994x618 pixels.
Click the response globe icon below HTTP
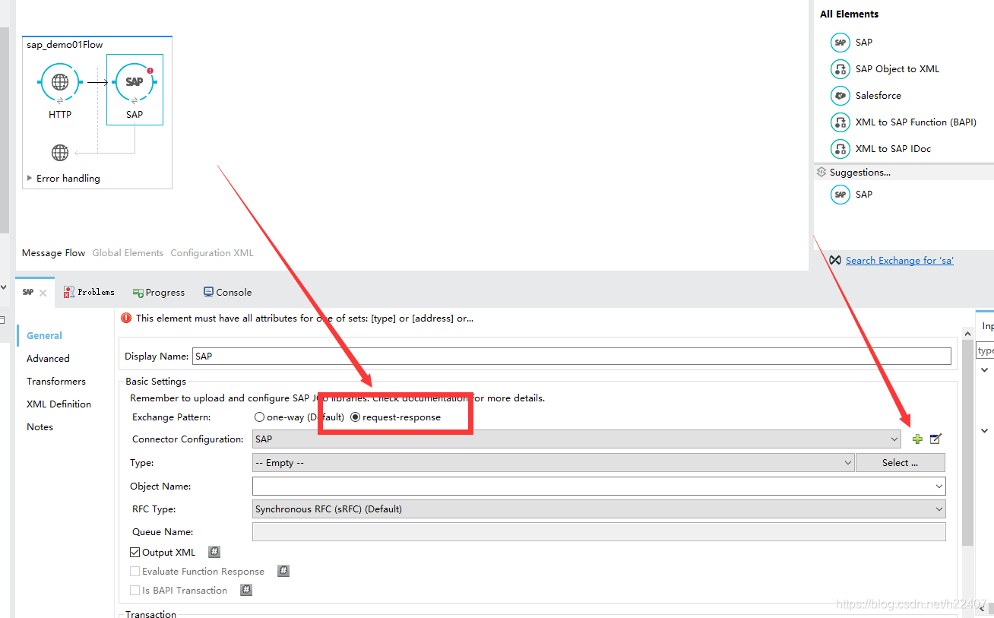point(60,153)
